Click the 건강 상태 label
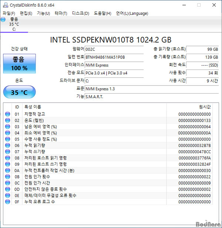 point(19,49)
